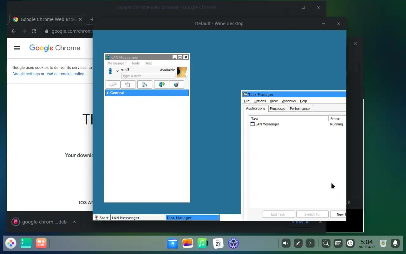
Task: Open the Windows menu in Task Manager
Action: [x=288, y=101]
